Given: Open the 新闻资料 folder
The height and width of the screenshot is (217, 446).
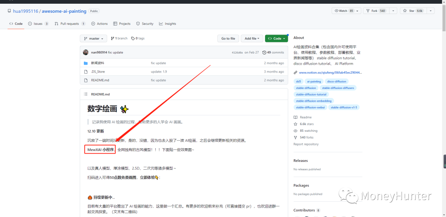Looking at the screenshot, I should pyautogui.click(x=97, y=63).
